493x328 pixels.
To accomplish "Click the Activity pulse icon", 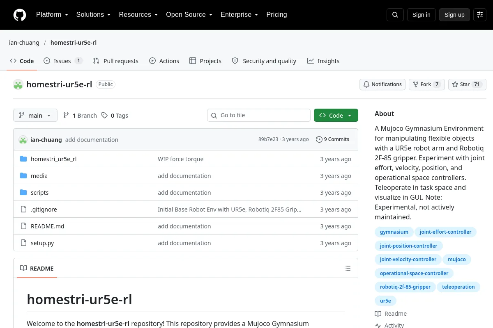I will pos(378,325).
